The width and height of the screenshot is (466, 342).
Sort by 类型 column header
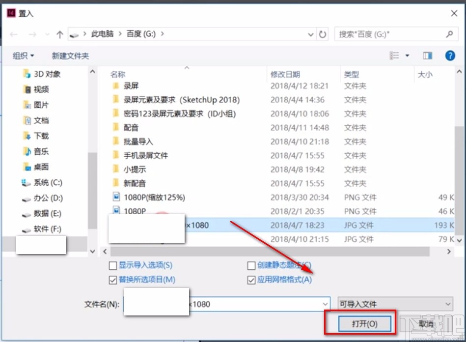(351, 74)
